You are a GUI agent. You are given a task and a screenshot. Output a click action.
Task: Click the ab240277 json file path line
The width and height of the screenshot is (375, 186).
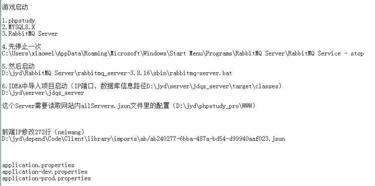tap(144, 139)
